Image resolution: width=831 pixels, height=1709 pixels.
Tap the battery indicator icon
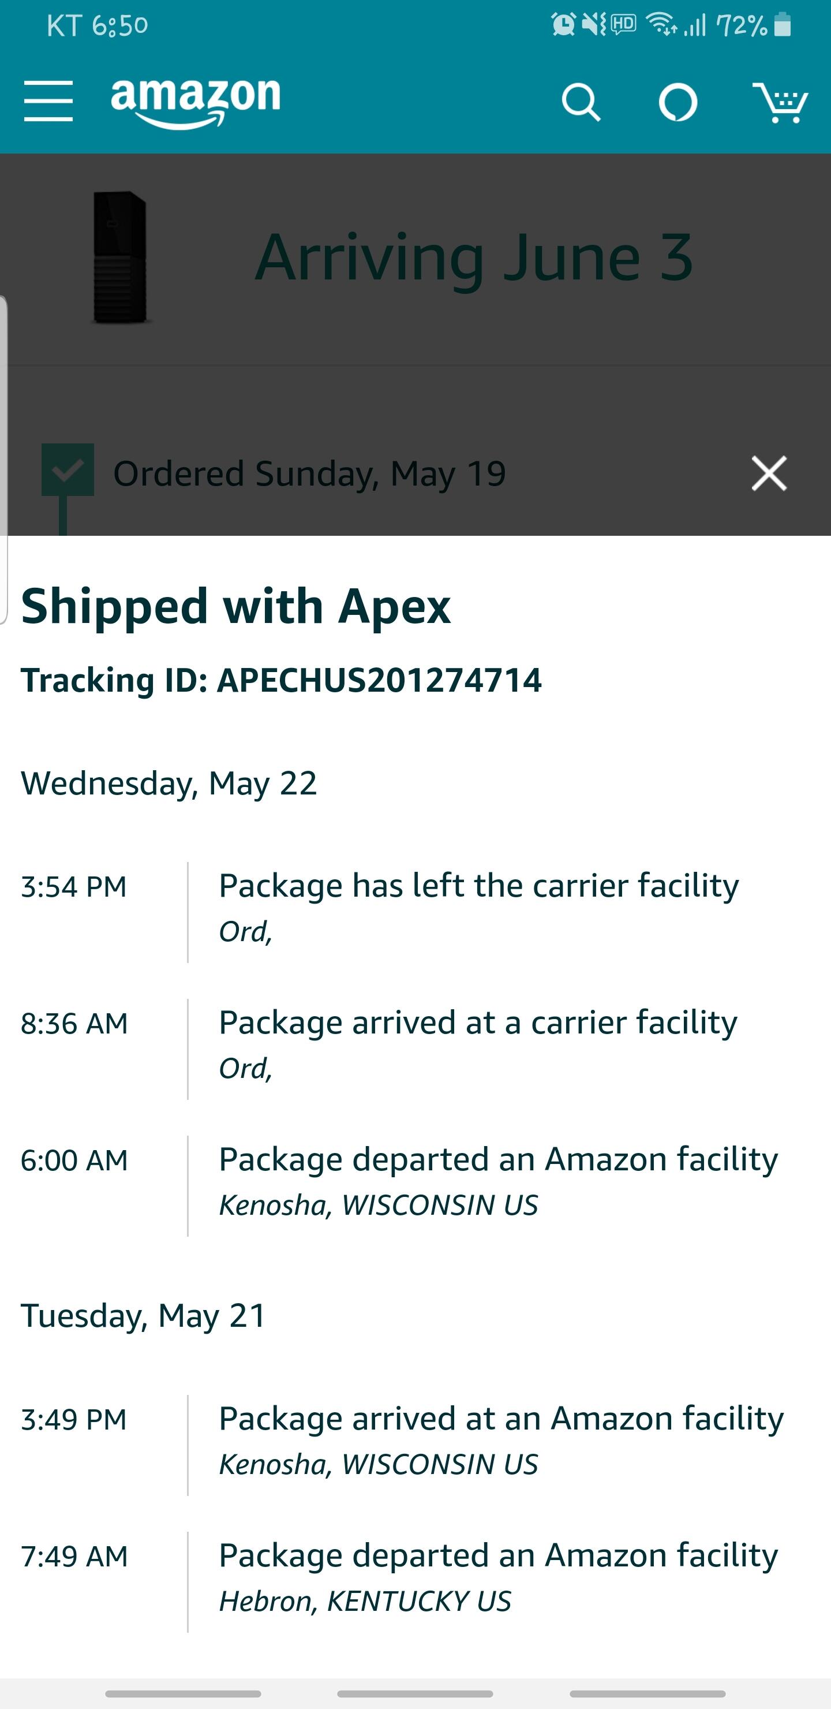[783, 25]
